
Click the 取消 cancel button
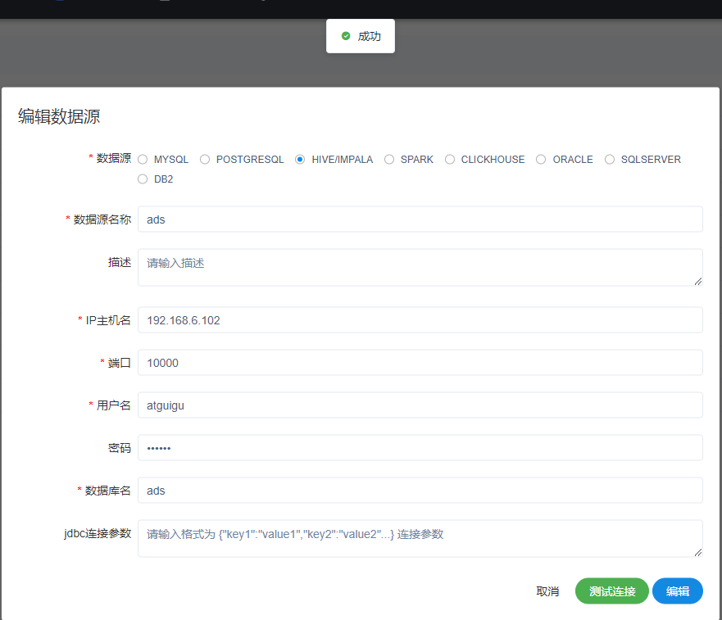point(547,591)
